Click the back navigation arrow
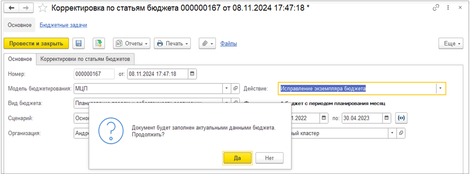Screen dimensions: 470x174 pyautogui.click(x=11, y=8)
